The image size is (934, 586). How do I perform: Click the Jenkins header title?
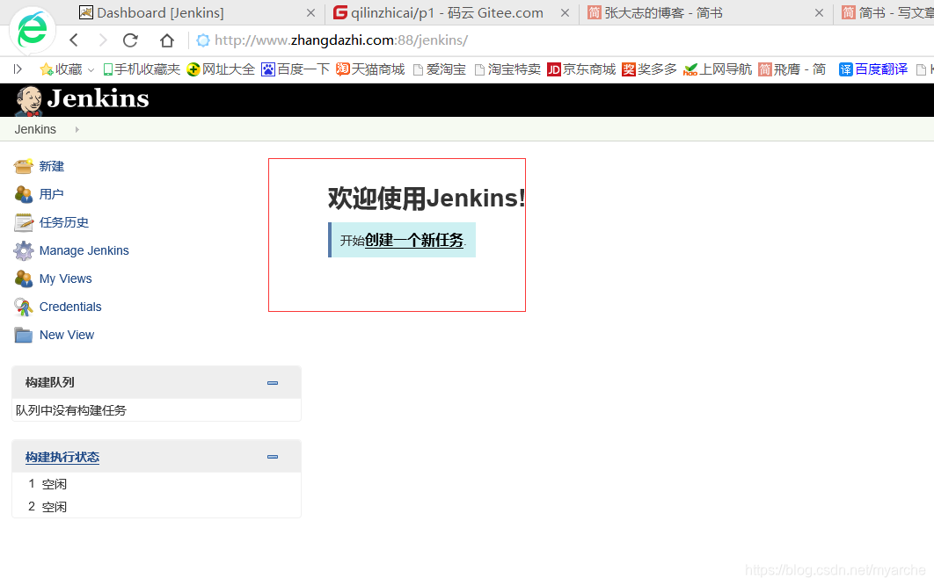tap(99, 98)
